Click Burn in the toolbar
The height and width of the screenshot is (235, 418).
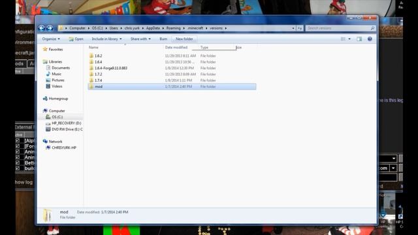coord(163,39)
